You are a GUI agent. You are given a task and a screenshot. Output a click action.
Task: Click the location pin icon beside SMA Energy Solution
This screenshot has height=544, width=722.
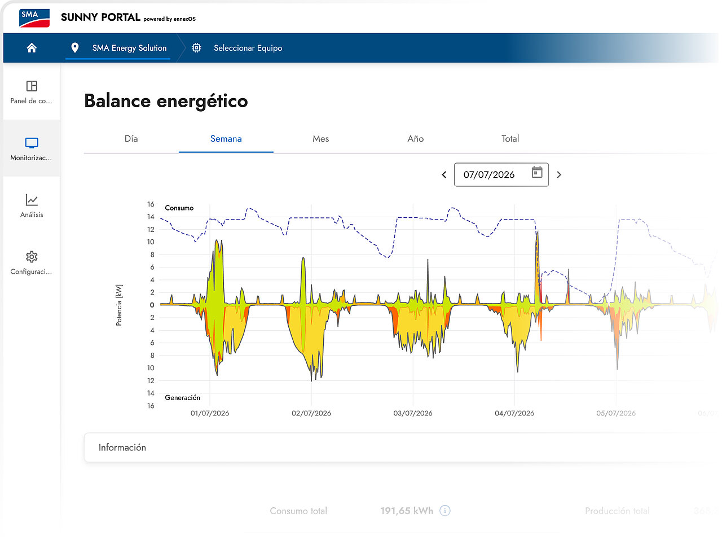(x=75, y=48)
